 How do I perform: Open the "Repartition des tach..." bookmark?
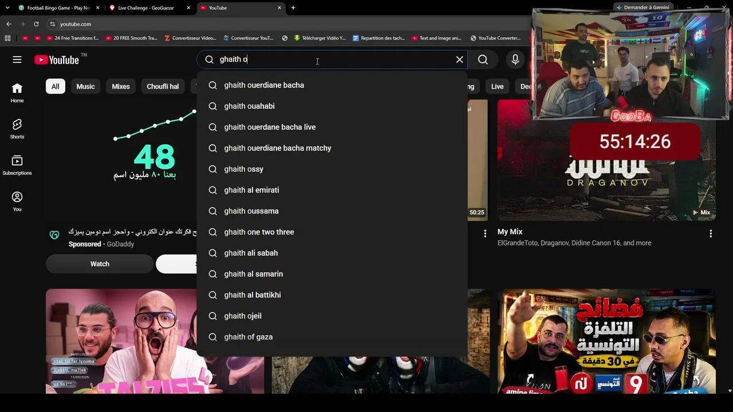click(379, 38)
